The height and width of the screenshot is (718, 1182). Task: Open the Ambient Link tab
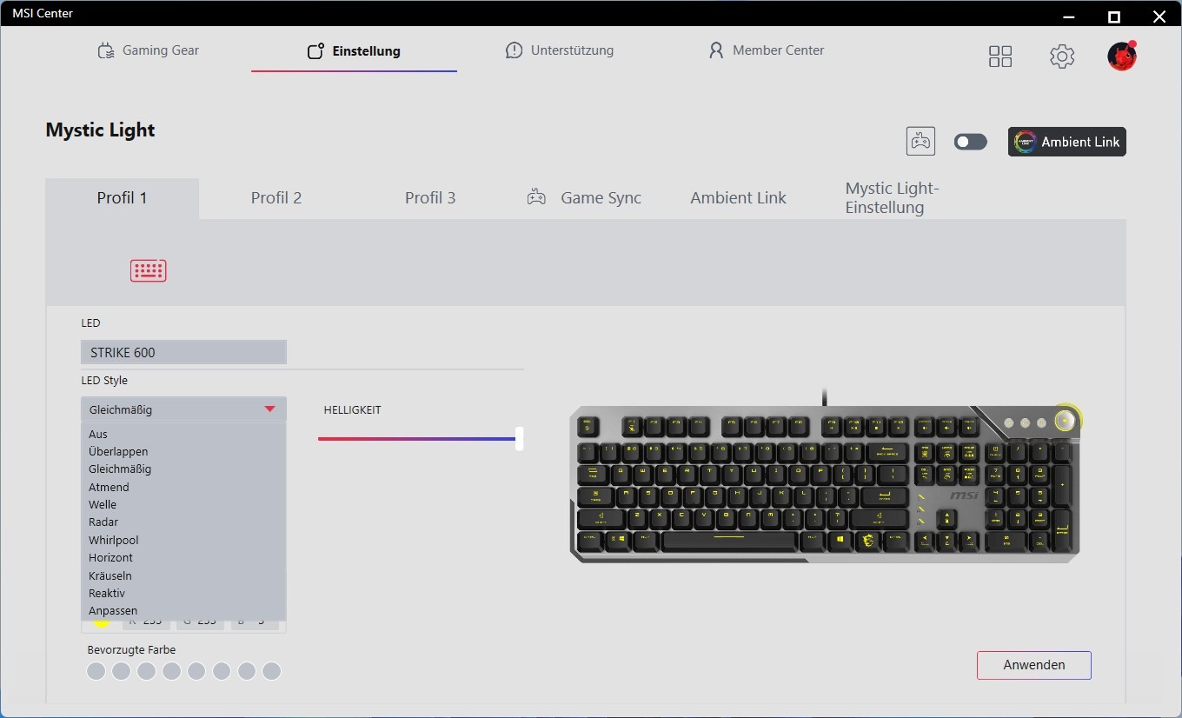[x=738, y=198]
